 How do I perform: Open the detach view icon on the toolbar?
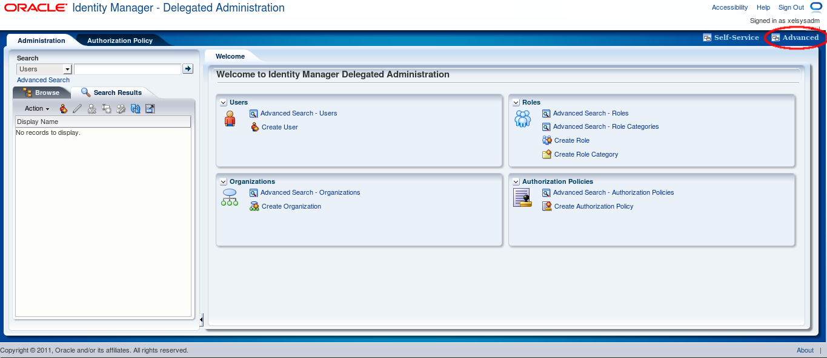150,108
